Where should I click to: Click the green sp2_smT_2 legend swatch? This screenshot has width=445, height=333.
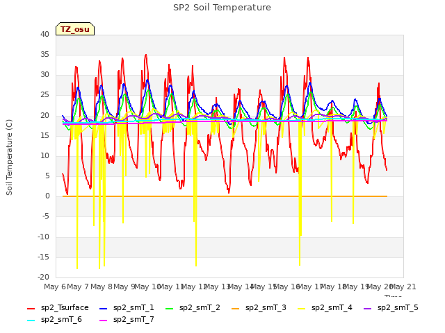pos(170,308)
